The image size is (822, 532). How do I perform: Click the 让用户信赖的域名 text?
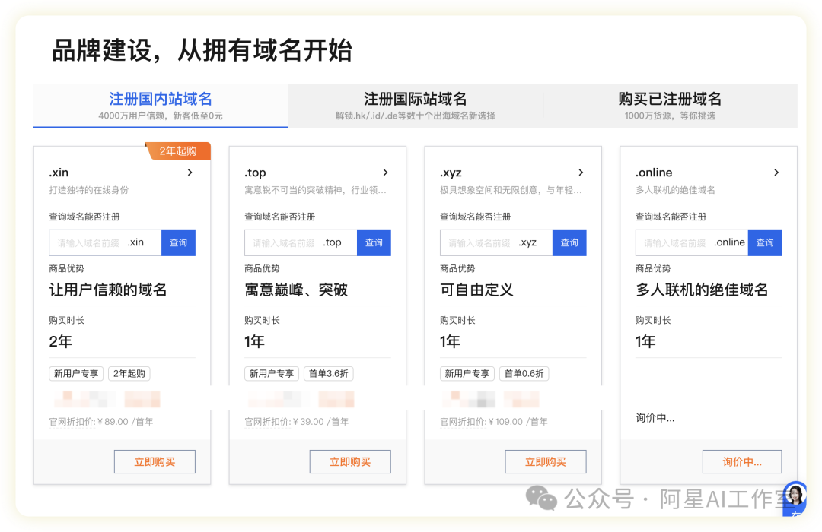(108, 290)
